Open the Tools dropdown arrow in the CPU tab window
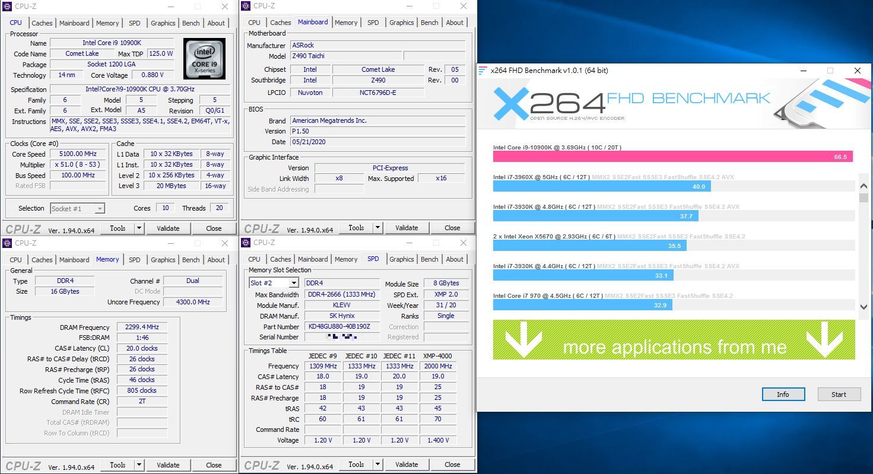873x474 pixels. click(139, 228)
